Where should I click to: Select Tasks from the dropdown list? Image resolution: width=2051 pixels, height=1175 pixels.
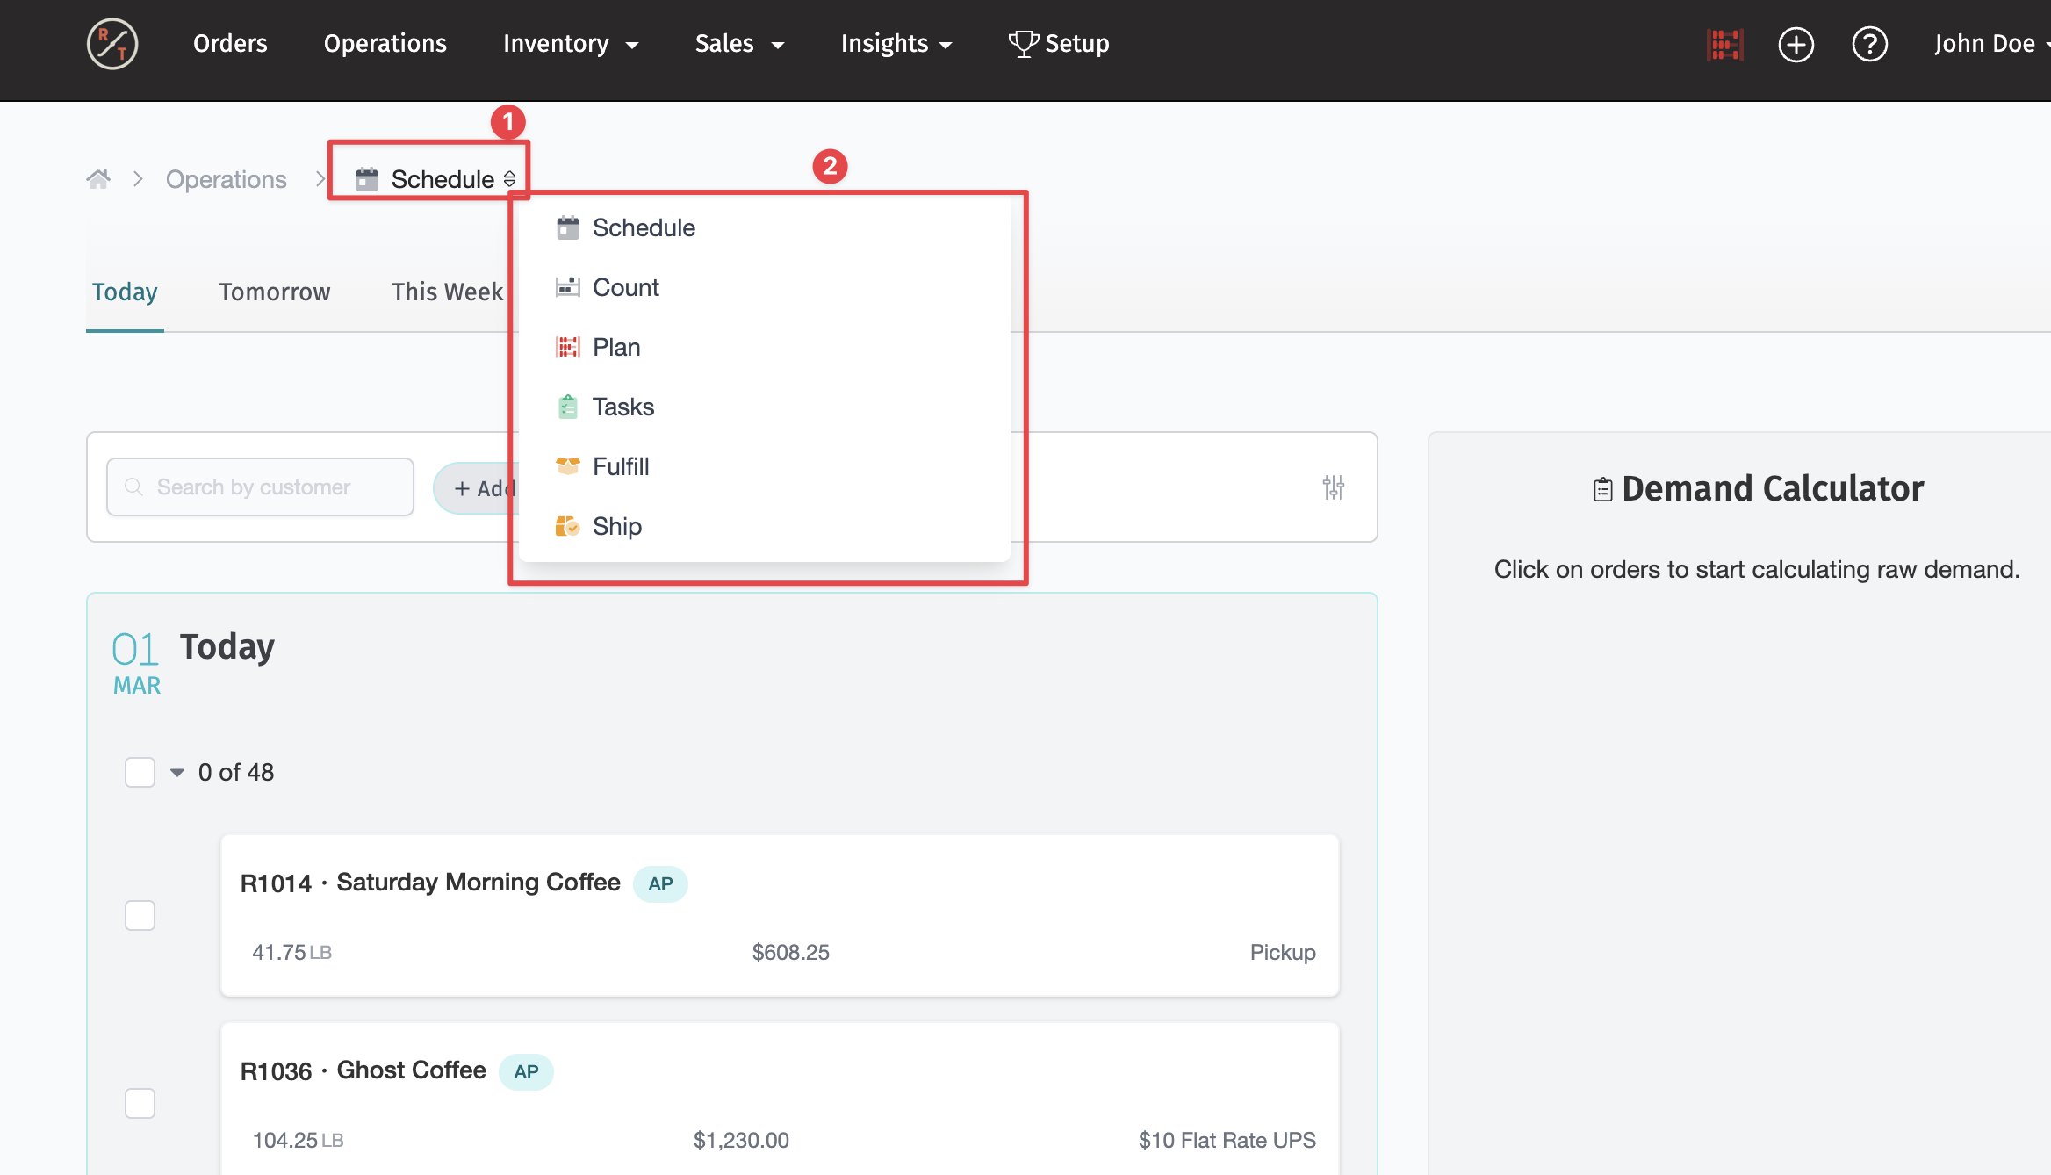[x=622, y=407]
